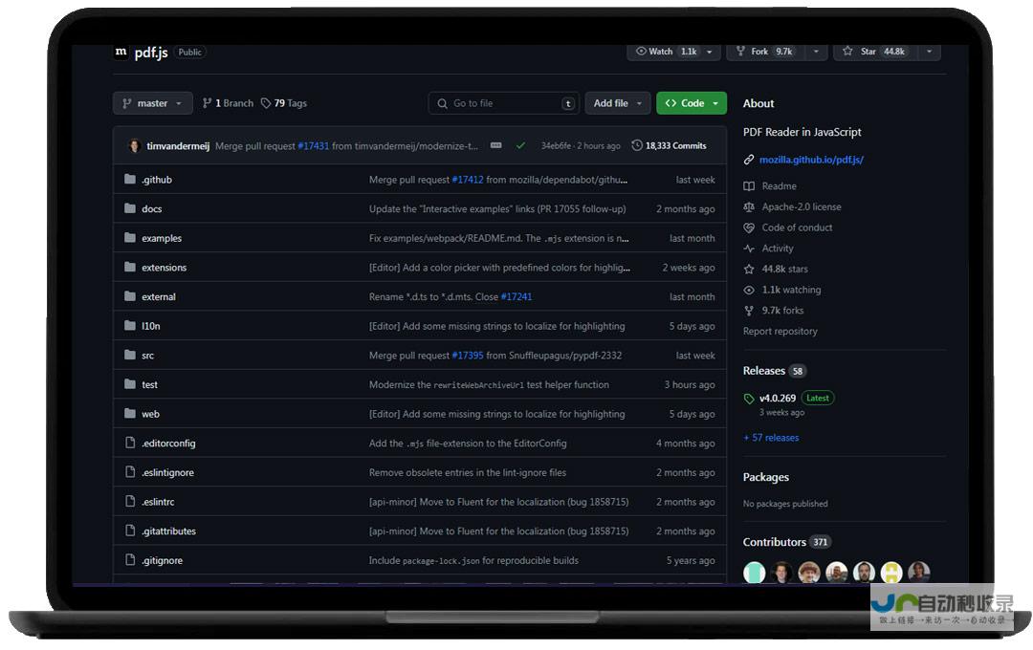Click Report repository
Image resolution: width=1033 pixels, height=650 pixels.
(x=780, y=332)
